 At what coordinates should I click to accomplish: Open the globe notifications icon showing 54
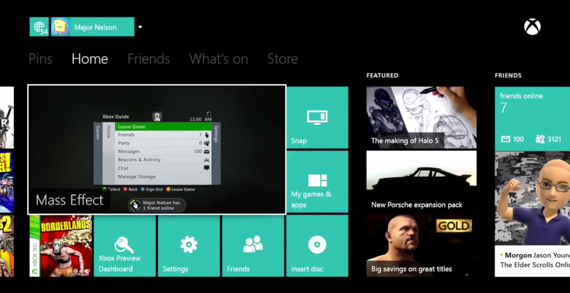point(39,27)
